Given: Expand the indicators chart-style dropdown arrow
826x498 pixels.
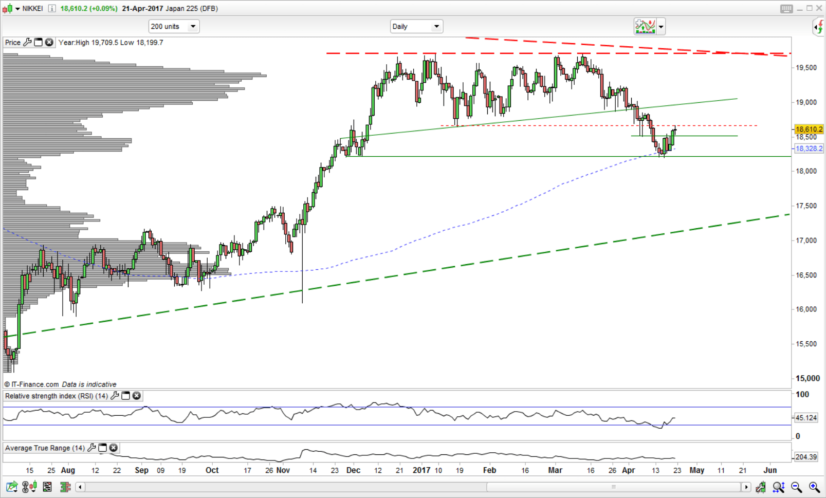Looking at the screenshot, I should click(x=661, y=27).
